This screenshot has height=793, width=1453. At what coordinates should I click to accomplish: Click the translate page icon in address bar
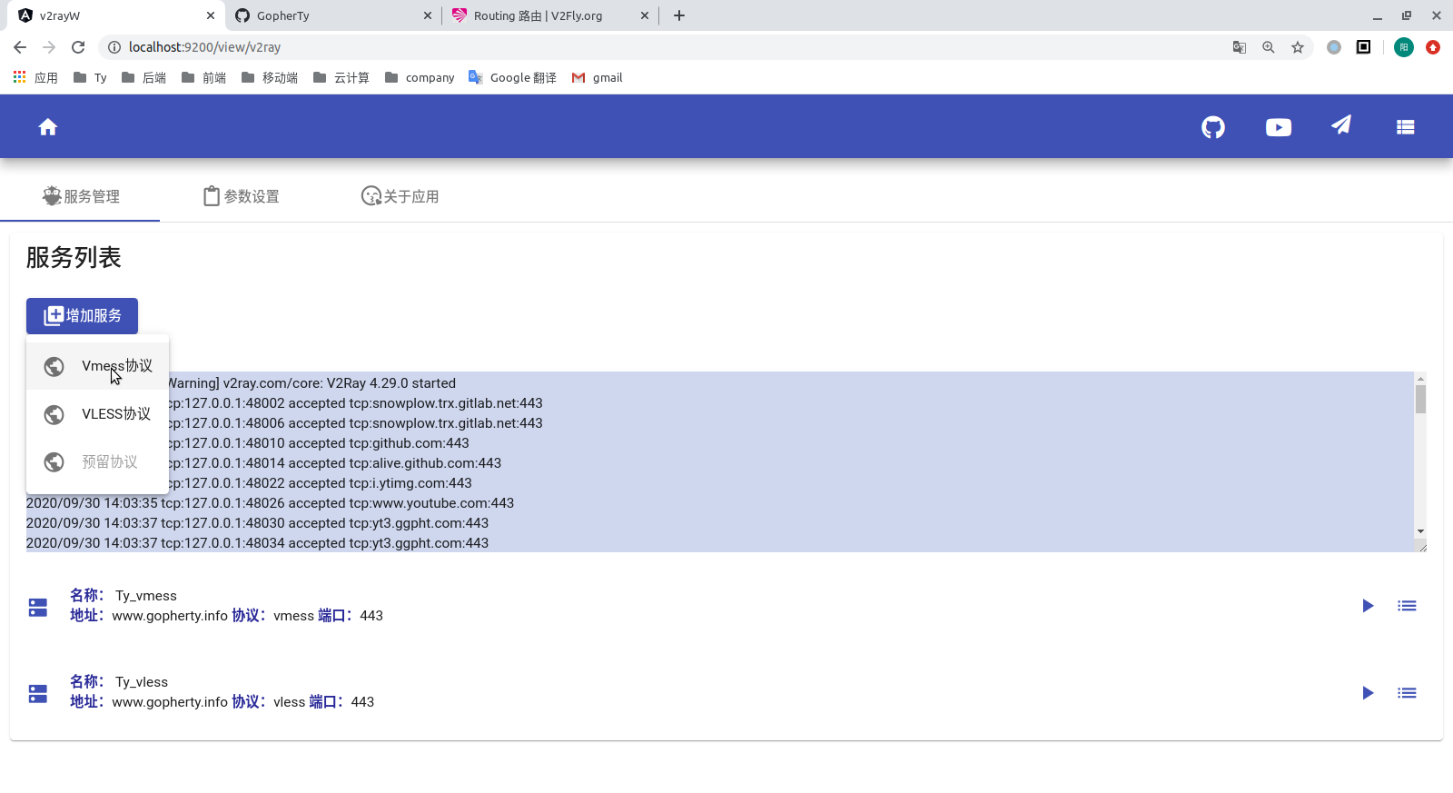coord(1240,47)
